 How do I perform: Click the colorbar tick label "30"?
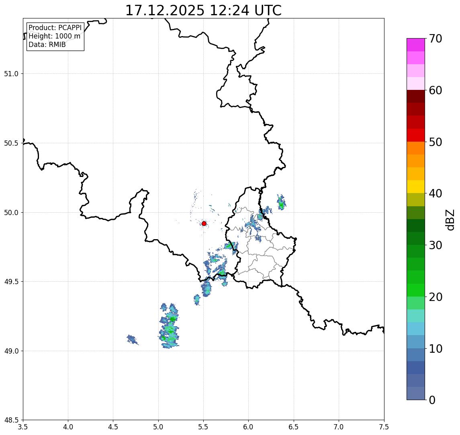[x=435, y=245]
